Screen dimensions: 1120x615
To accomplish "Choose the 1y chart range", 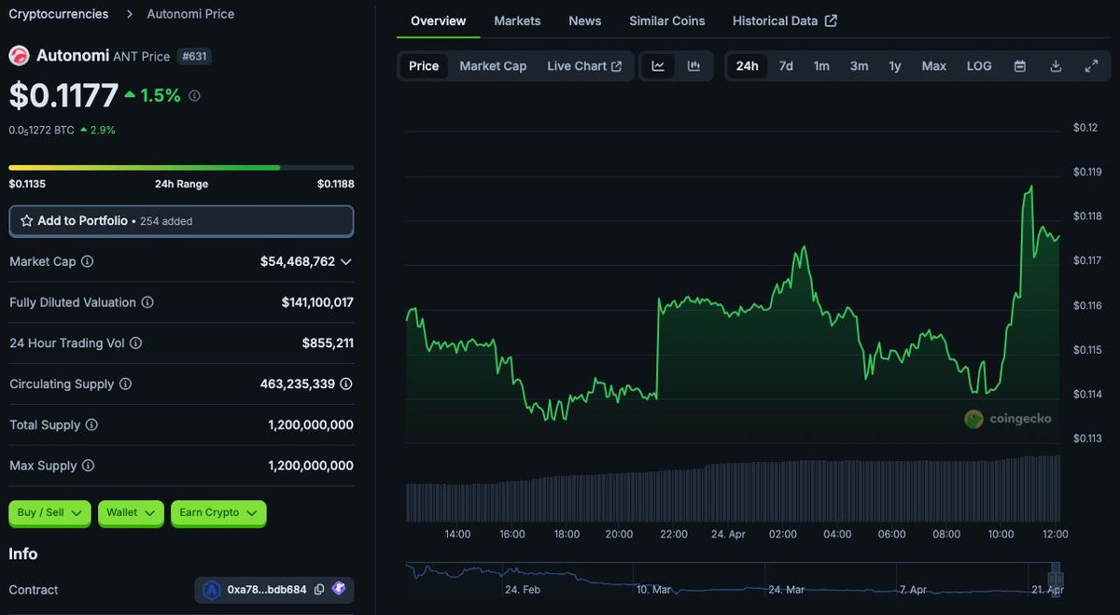I will 895,66.
